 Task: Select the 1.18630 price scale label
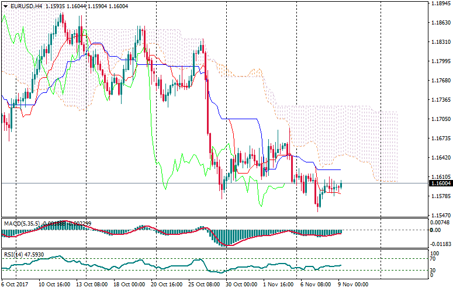tap(440, 23)
